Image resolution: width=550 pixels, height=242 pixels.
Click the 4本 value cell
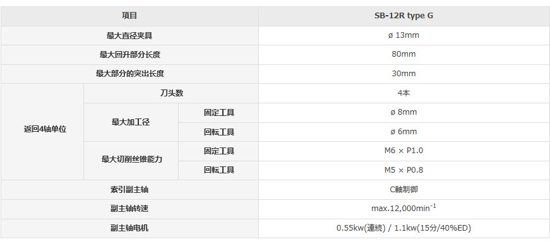404,93
